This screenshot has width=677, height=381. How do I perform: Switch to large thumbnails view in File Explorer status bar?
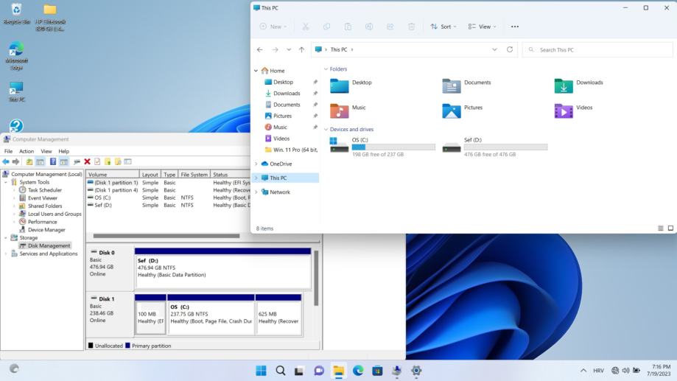670,228
